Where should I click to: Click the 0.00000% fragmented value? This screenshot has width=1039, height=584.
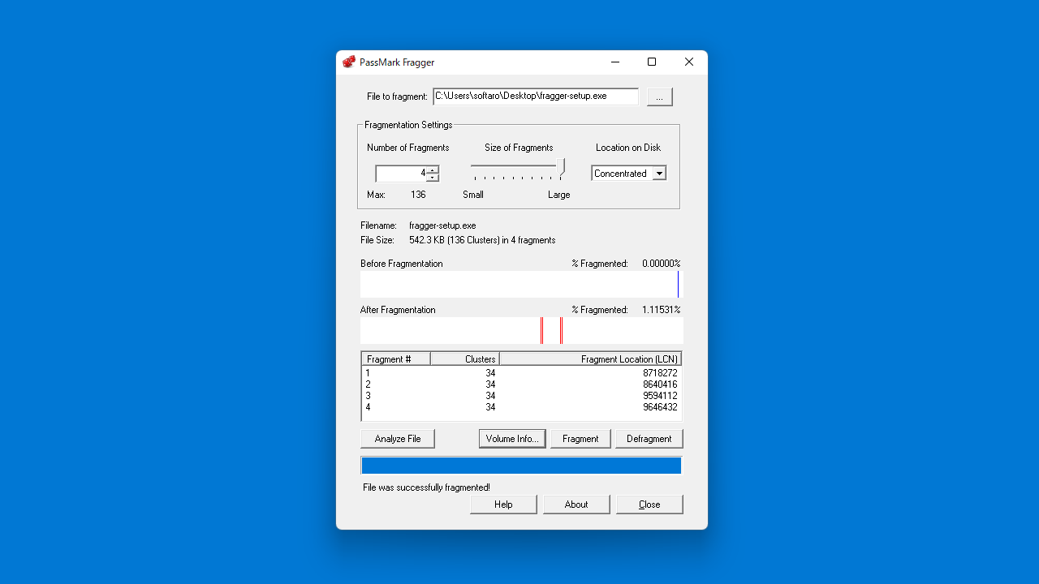coord(662,264)
